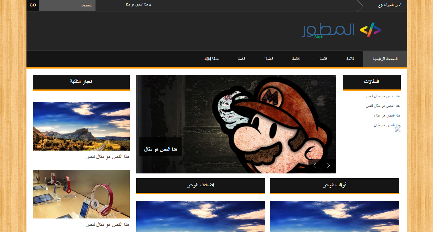Open plain قائمة between the two dropdowns
Screen dimensions: 433x232
tap(296, 59)
